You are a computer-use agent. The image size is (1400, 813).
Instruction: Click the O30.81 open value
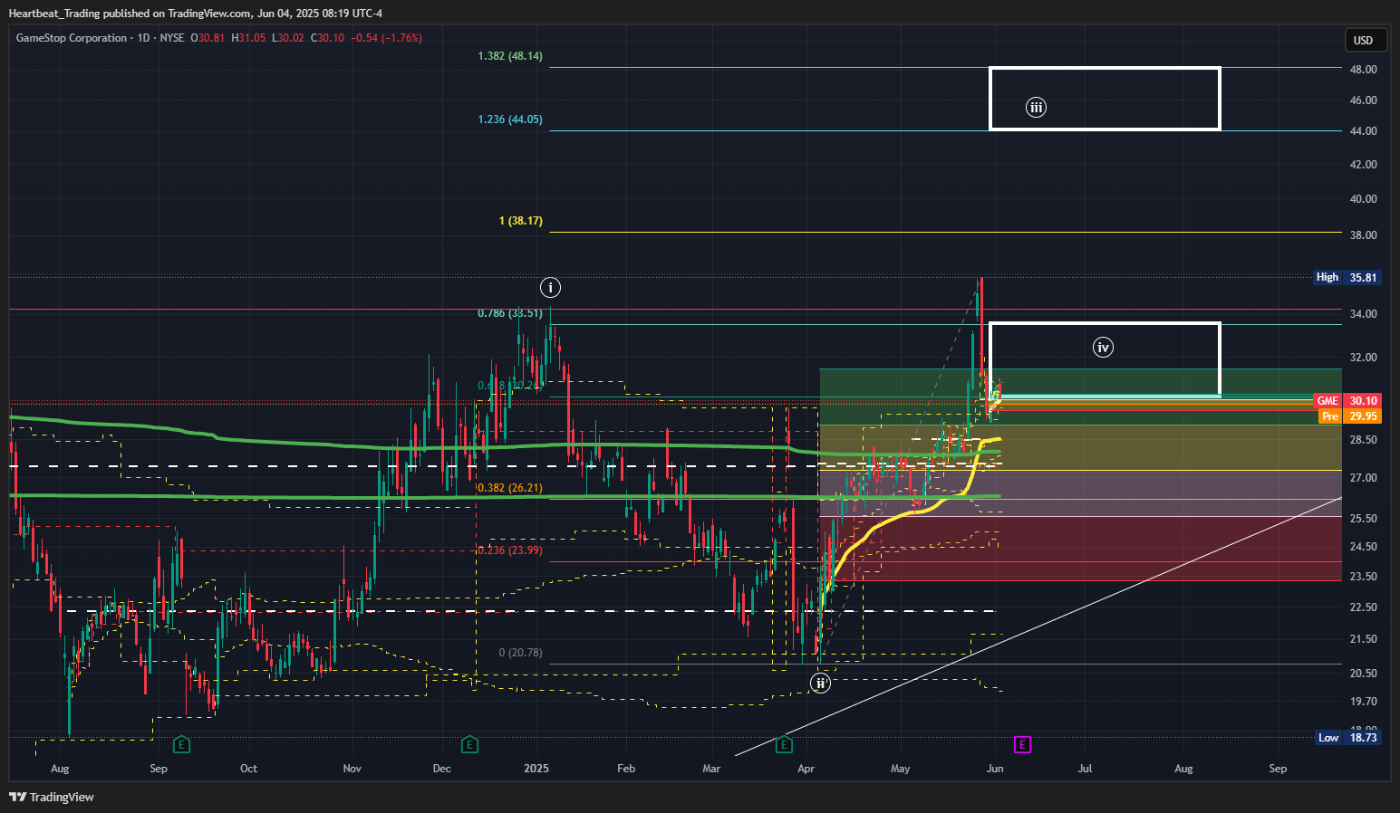[208, 38]
